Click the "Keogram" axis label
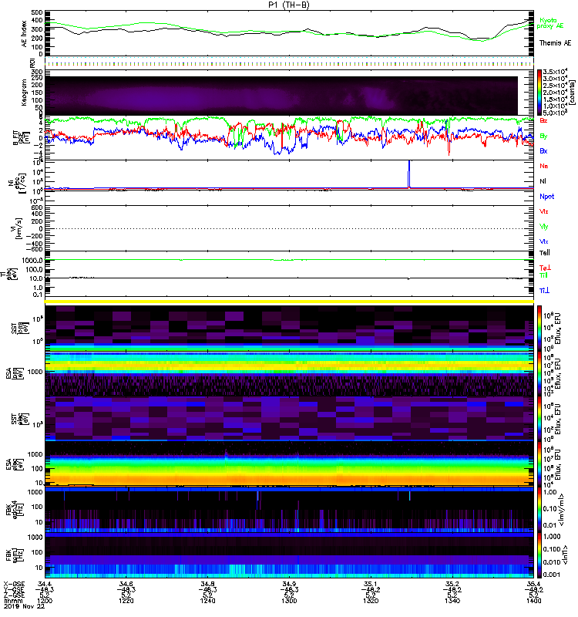 click(24, 92)
